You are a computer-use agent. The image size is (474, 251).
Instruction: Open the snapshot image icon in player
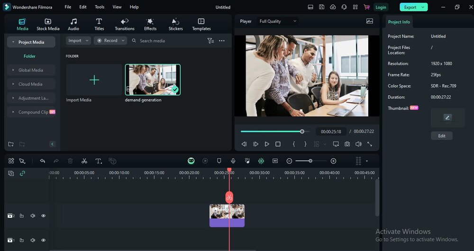coord(369,21)
